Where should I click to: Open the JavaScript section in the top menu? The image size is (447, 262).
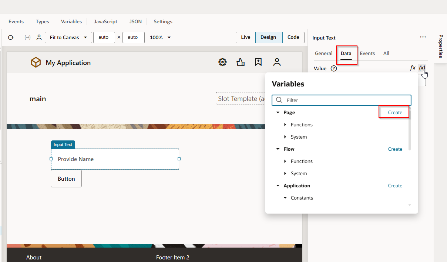coord(105,21)
